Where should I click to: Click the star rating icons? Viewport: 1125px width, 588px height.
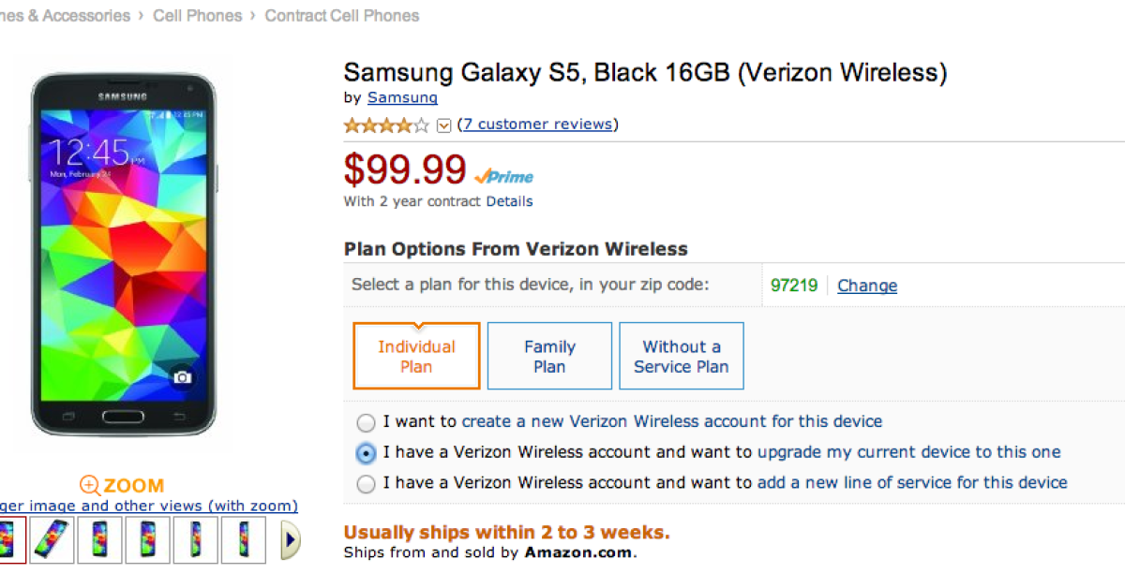386,125
